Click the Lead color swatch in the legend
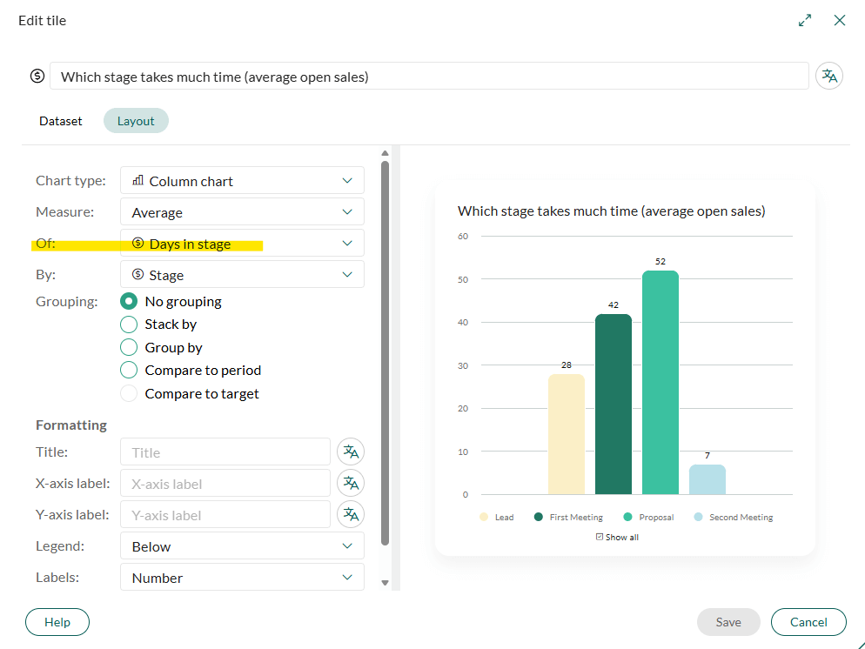This screenshot has width=865, height=649. pos(484,516)
